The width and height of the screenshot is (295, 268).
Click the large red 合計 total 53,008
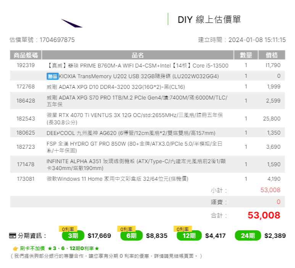point(264,215)
